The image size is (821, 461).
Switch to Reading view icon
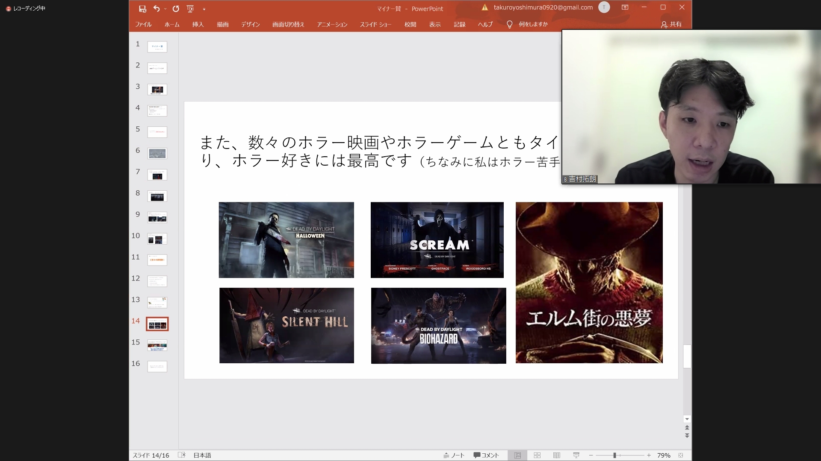(557, 455)
